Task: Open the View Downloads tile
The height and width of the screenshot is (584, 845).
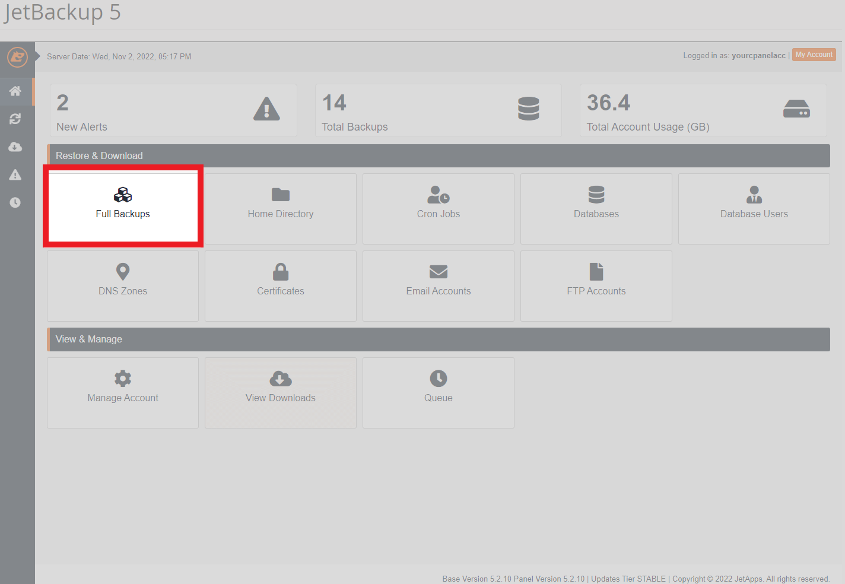Action: 281,392
